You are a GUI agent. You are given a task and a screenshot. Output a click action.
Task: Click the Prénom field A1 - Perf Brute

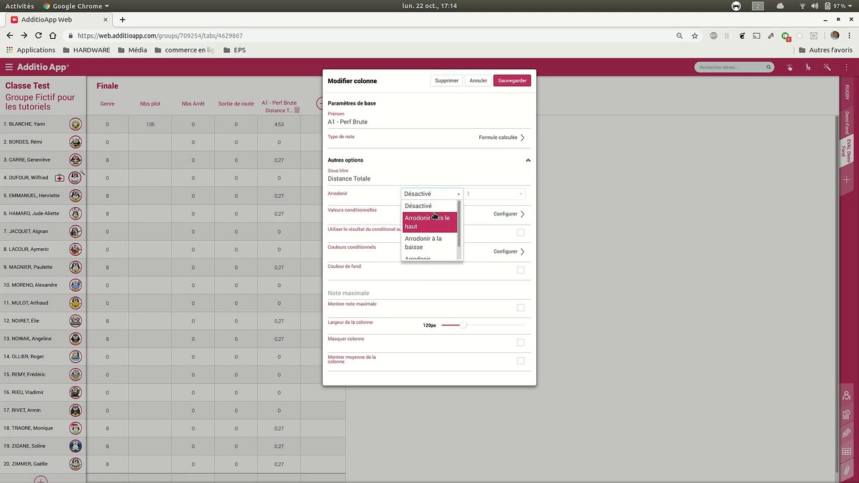(x=429, y=122)
